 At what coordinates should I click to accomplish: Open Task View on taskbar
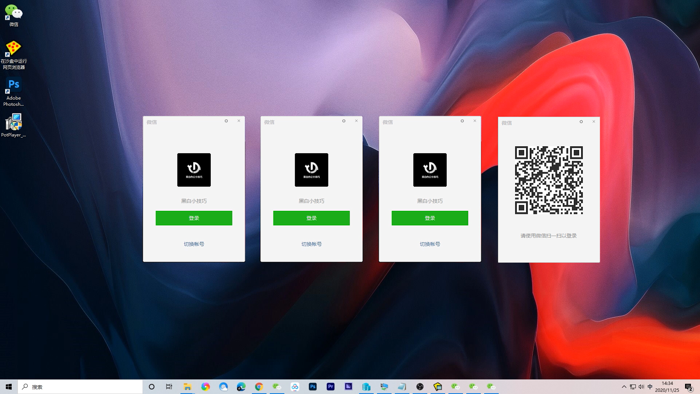click(169, 387)
